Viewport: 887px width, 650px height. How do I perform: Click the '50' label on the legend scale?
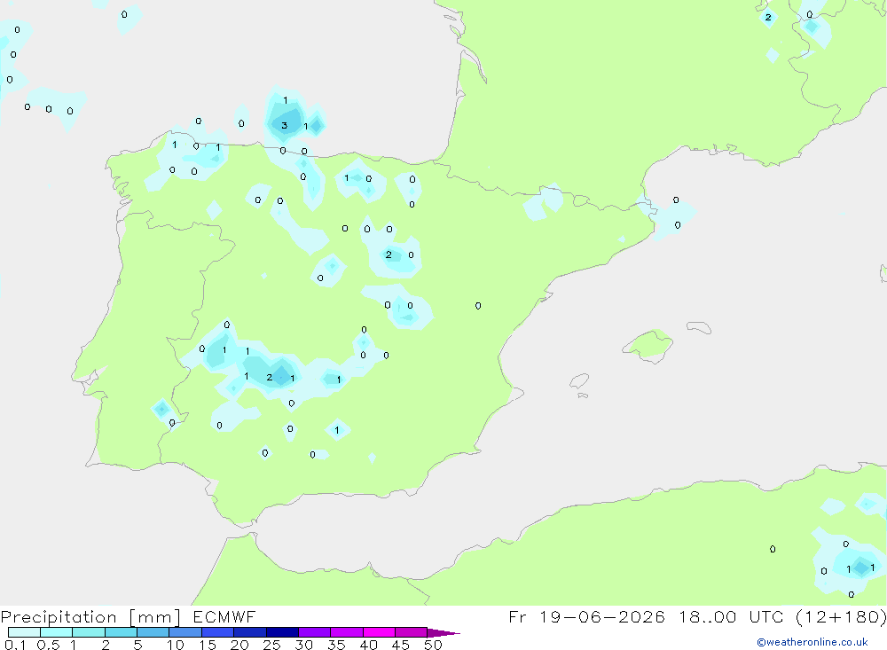(x=433, y=645)
